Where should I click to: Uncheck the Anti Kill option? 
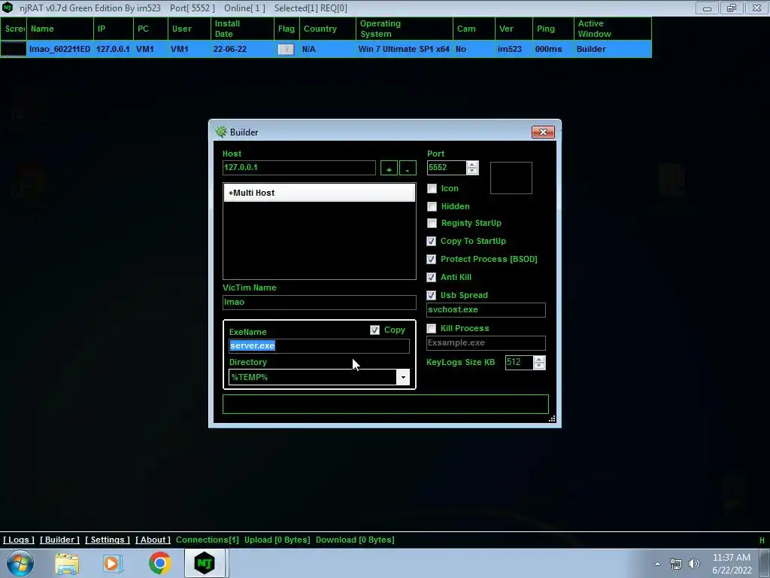(431, 277)
